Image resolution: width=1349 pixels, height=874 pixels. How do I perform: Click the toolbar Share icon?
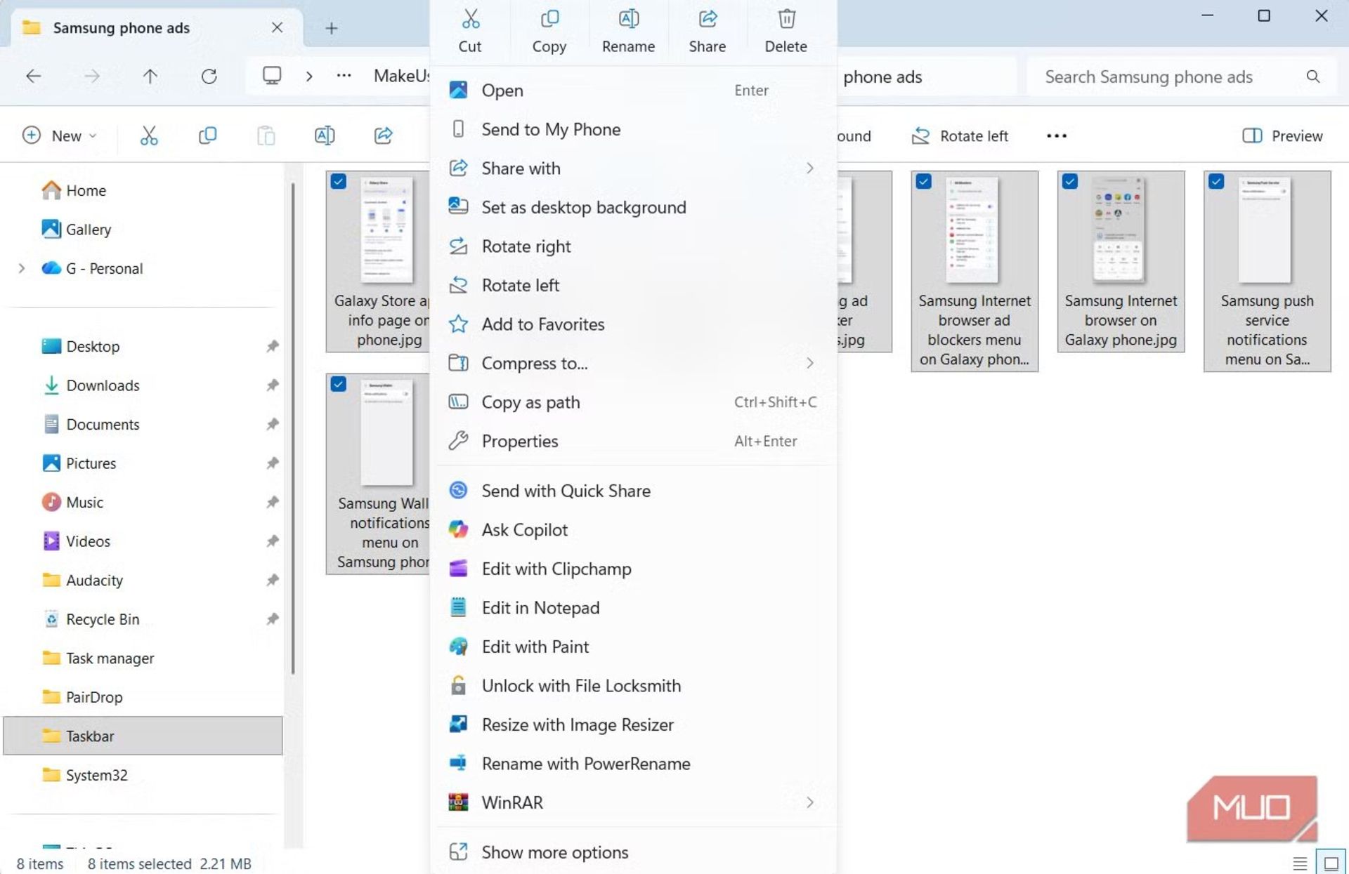pos(383,135)
